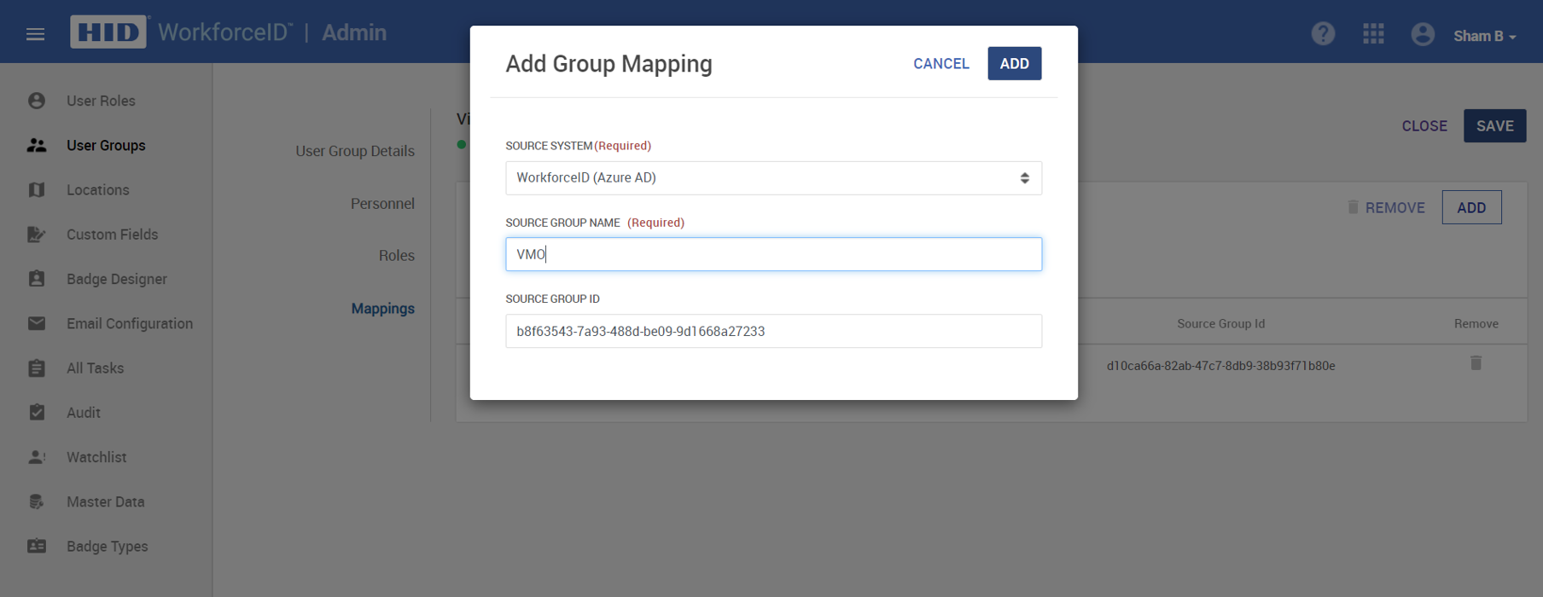Click the Locations map icon
The height and width of the screenshot is (597, 1543).
(37, 189)
